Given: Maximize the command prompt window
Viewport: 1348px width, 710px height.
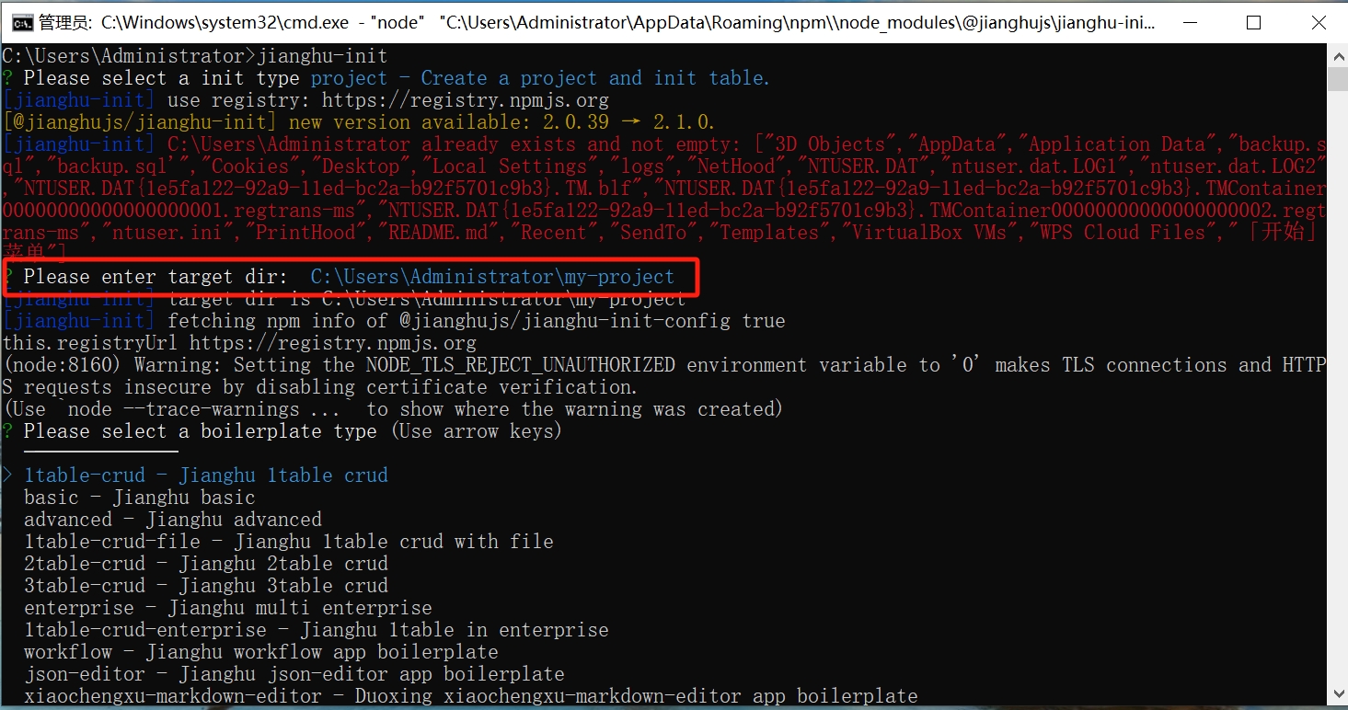Looking at the screenshot, I should pyautogui.click(x=1253, y=22).
